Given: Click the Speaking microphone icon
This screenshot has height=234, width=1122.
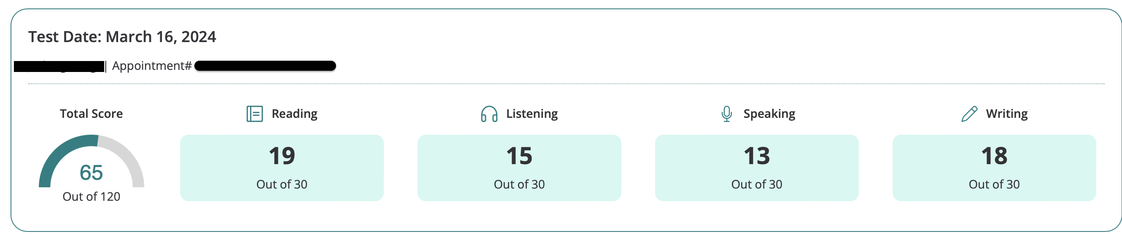Looking at the screenshot, I should (x=726, y=114).
